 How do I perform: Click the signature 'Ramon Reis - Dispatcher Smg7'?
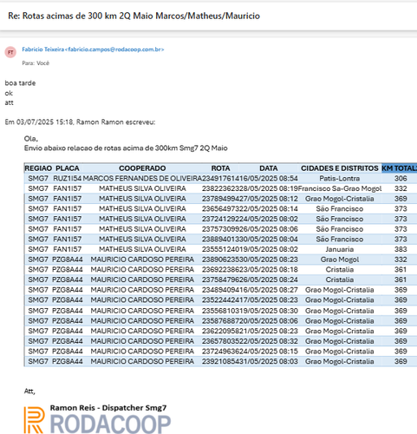point(108,408)
